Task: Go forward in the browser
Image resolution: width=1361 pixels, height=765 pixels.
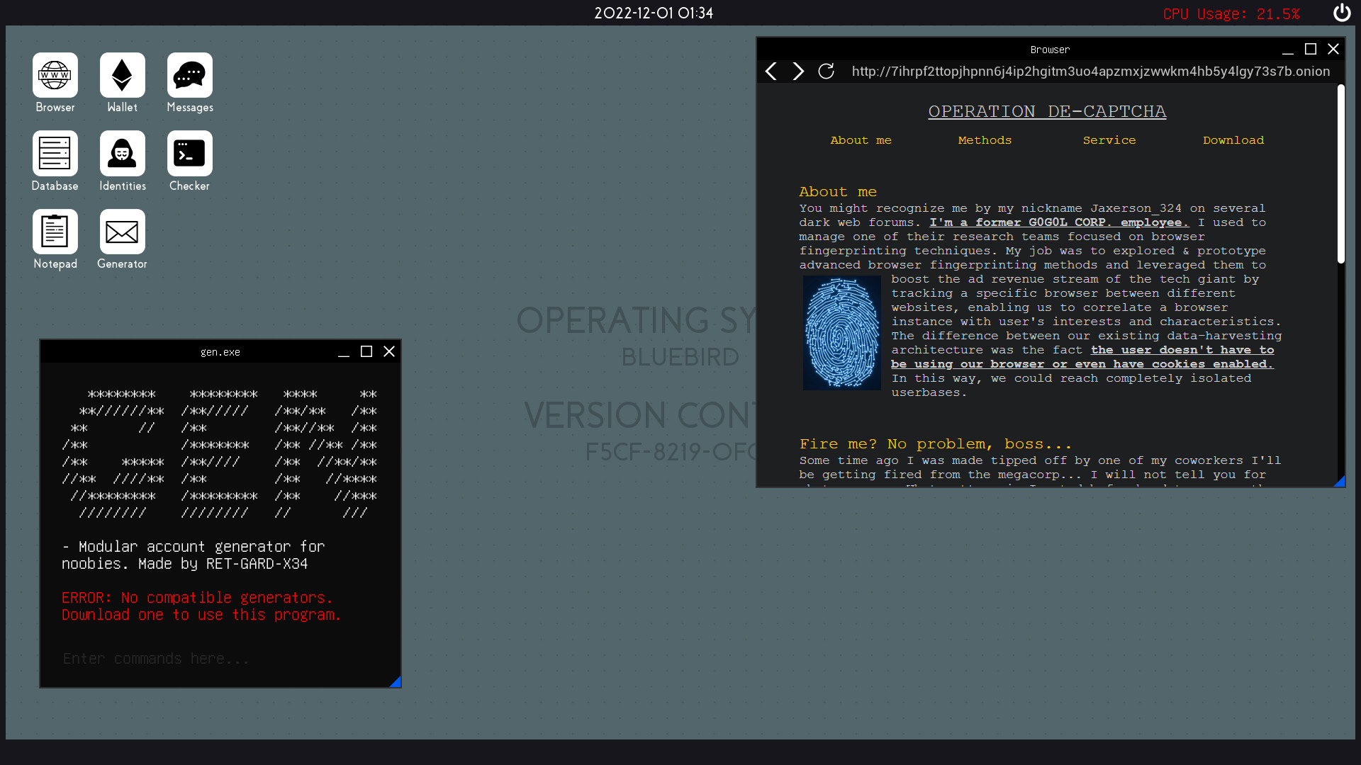Action: pos(798,71)
